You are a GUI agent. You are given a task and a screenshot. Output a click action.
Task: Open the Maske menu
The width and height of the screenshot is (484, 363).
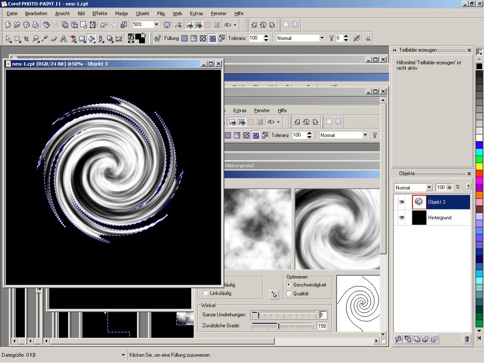click(121, 13)
